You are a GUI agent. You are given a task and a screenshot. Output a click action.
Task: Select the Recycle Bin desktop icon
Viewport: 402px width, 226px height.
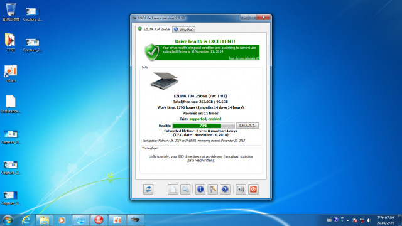pos(11,12)
